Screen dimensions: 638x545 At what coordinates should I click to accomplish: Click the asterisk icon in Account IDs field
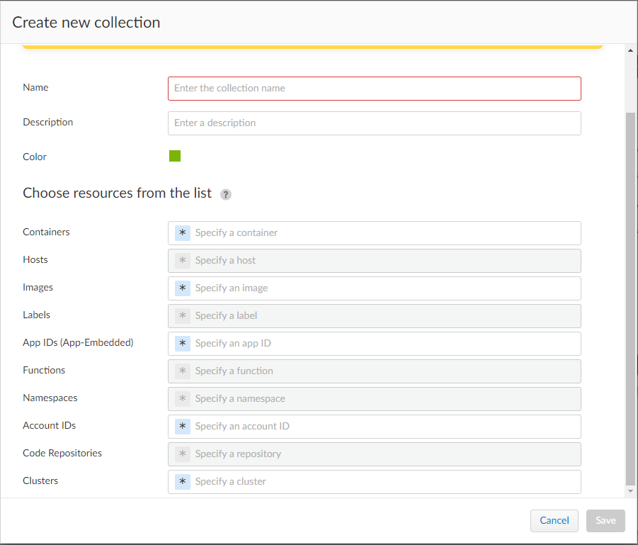pos(183,427)
